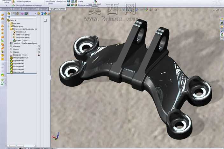Click the Создать надпись icon in ribbon
This screenshot has width=224, height=149.
point(76,5)
